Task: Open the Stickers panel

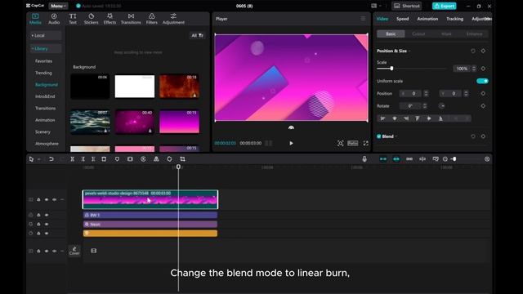Action: tap(91, 19)
